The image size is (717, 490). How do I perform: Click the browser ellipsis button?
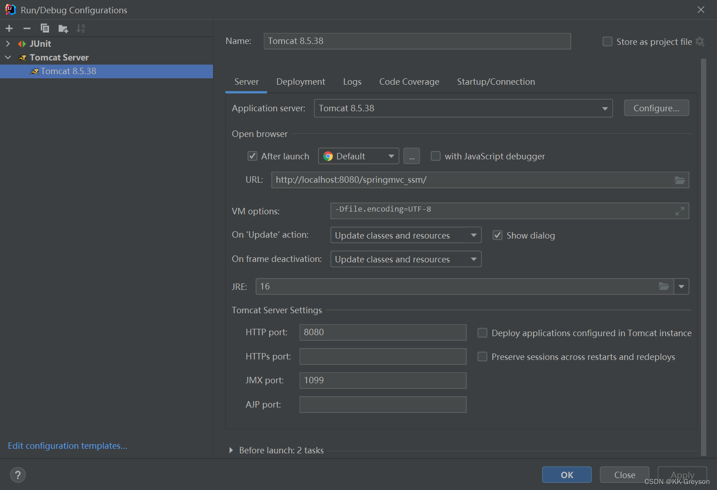click(411, 156)
